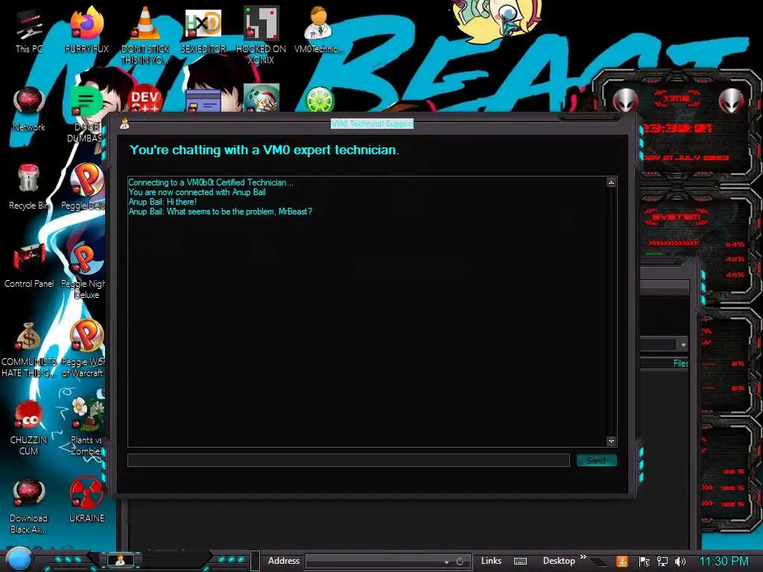Click the technician icon in chat title bar
The image size is (763, 572).
coord(124,124)
